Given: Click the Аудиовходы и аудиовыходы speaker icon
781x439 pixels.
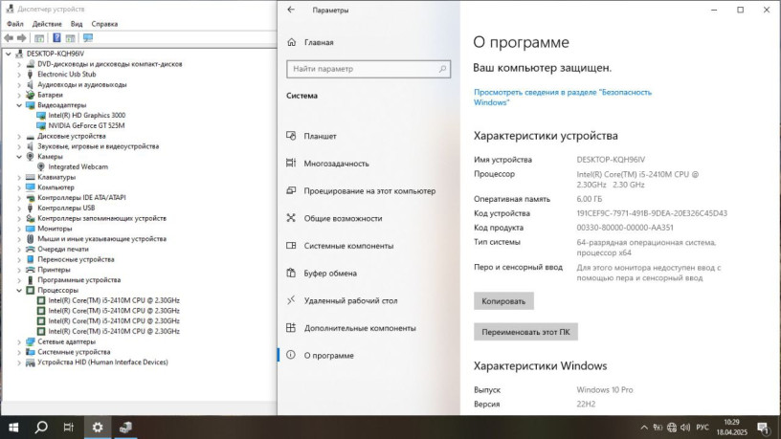Looking at the screenshot, I should [31, 84].
